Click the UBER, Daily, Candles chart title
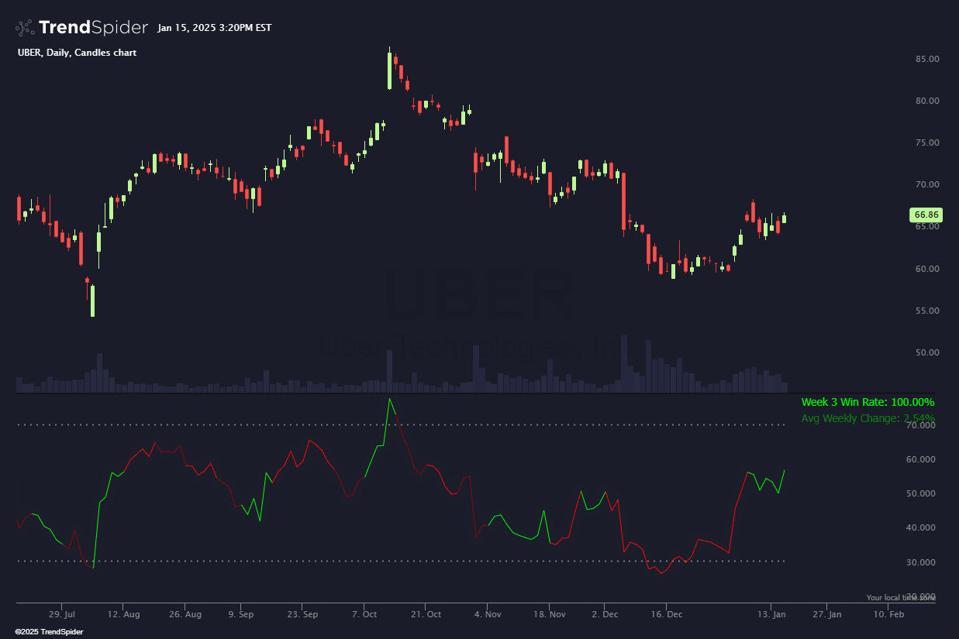 pyautogui.click(x=77, y=53)
